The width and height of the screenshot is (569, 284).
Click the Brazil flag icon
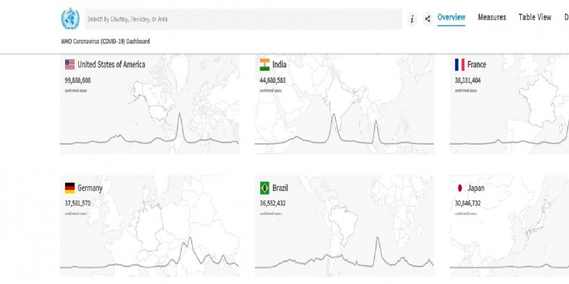[x=265, y=188]
